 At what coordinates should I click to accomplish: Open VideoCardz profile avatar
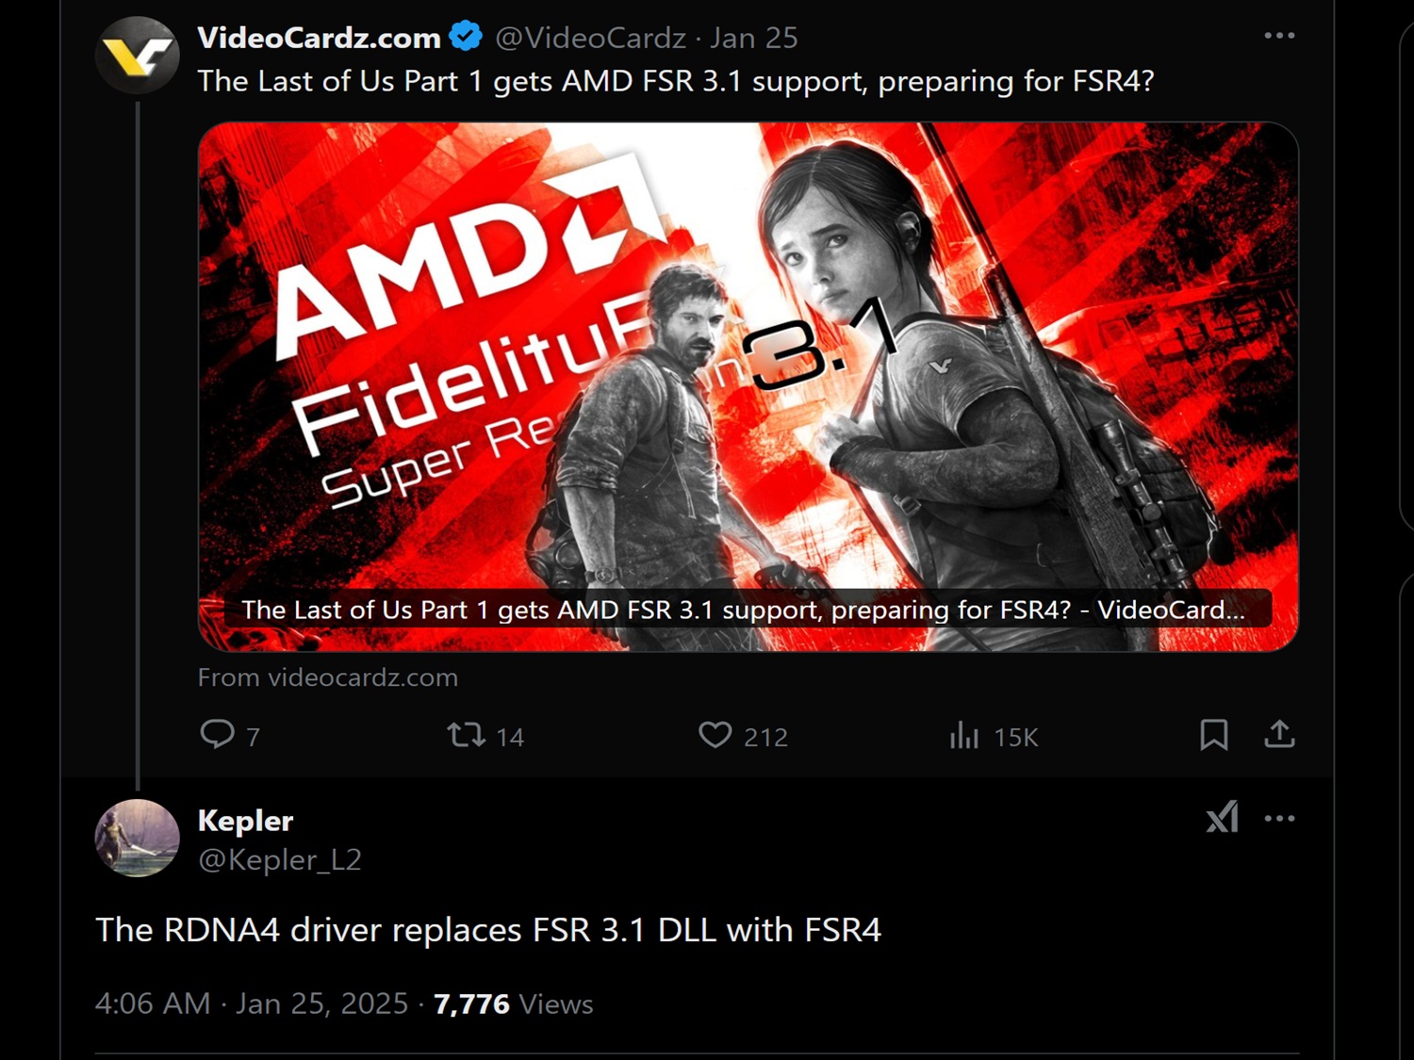coord(138,55)
